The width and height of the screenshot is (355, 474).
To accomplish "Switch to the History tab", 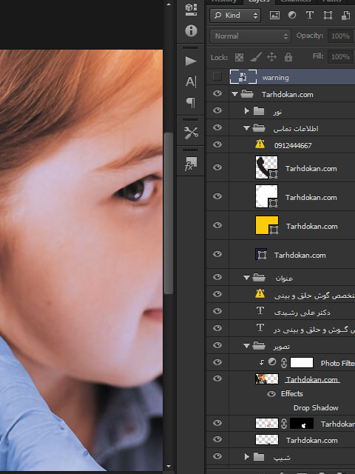I will (x=224, y=1).
